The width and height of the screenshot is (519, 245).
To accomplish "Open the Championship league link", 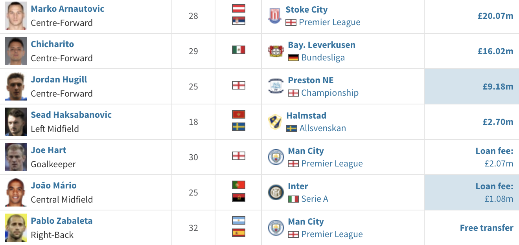I will tap(329, 93).
